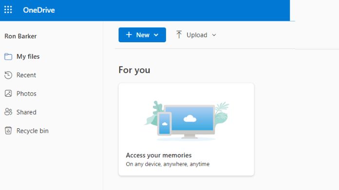
Task: Switch to Photos view
Action: (26, 94)
